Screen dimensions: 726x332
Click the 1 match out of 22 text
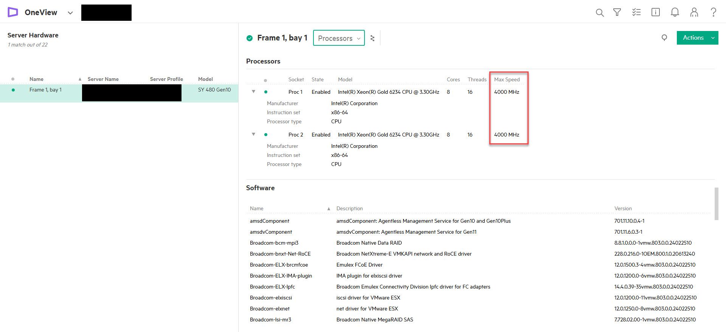[x=28, y=45]
